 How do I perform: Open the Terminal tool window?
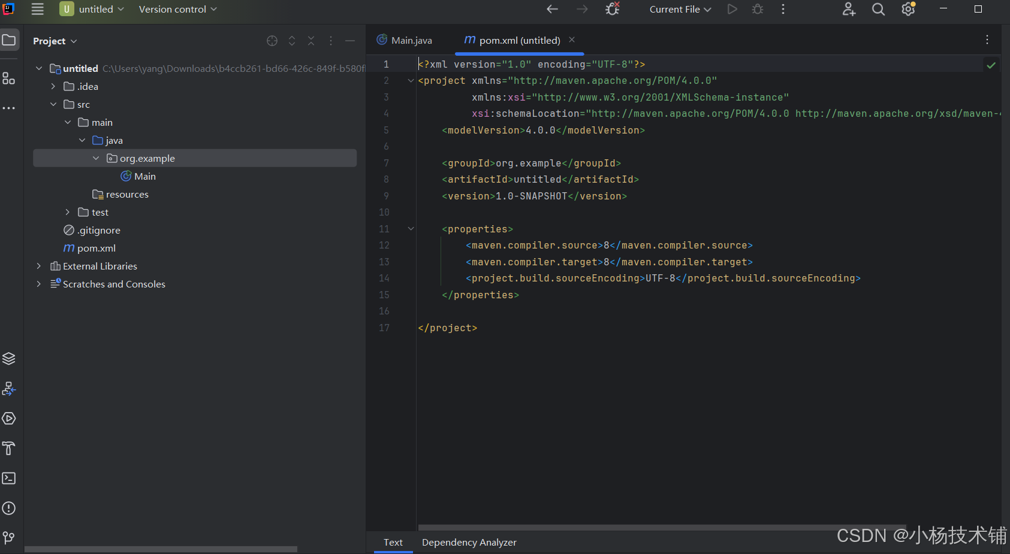tap(9, 478)
